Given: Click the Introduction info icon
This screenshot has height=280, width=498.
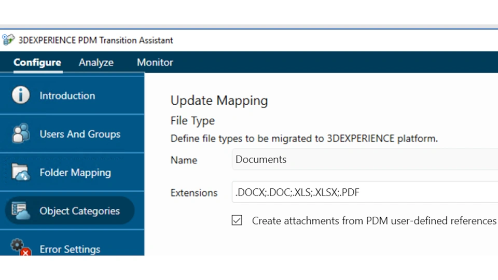Looking at the screenshot, I should click(21, 95).
